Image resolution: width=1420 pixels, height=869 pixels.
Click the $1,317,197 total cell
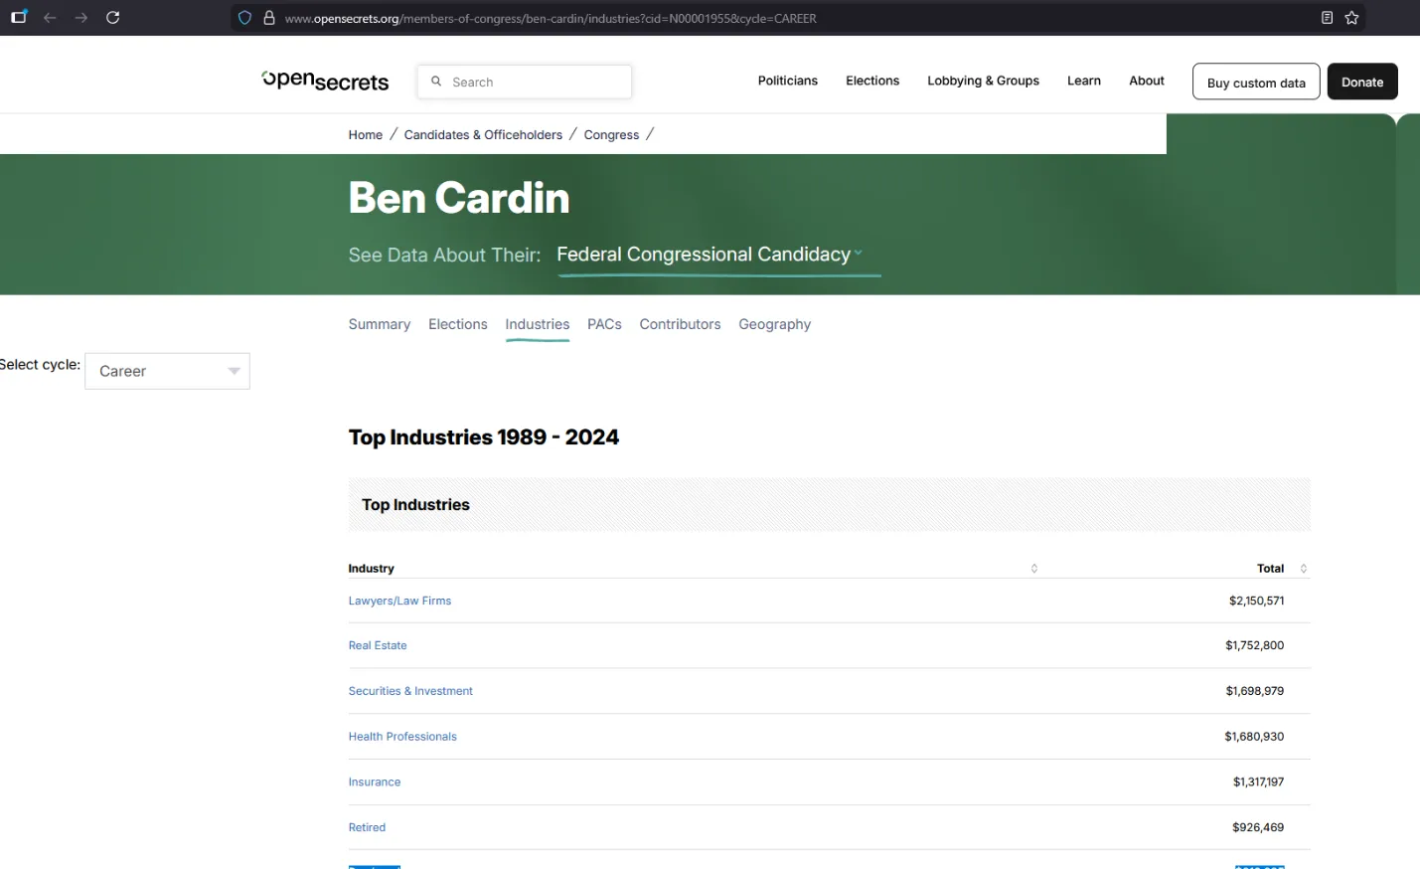pos(1258,782)
